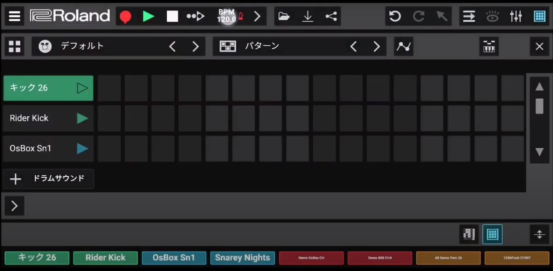Click the Redo icon
The height and width of the screenshot is (271, 553).
click(x=418, y=16)
